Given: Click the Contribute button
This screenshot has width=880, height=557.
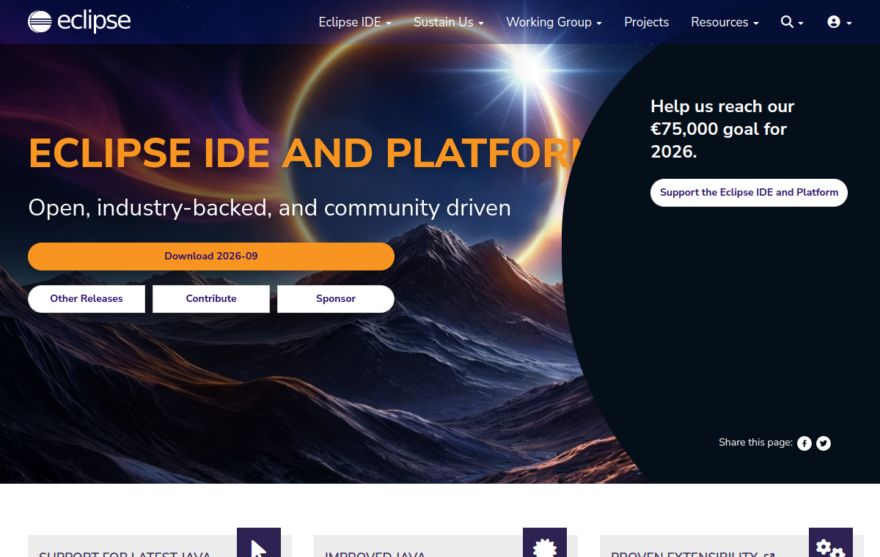Looking at the screenshot, I should click(211, 299).
